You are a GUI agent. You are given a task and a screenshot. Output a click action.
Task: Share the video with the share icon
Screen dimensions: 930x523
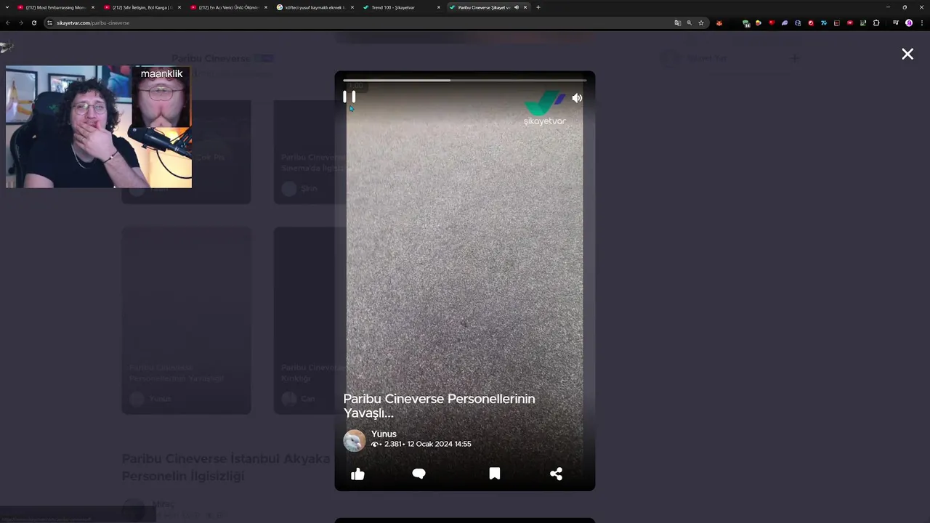[x=557, y=474]
